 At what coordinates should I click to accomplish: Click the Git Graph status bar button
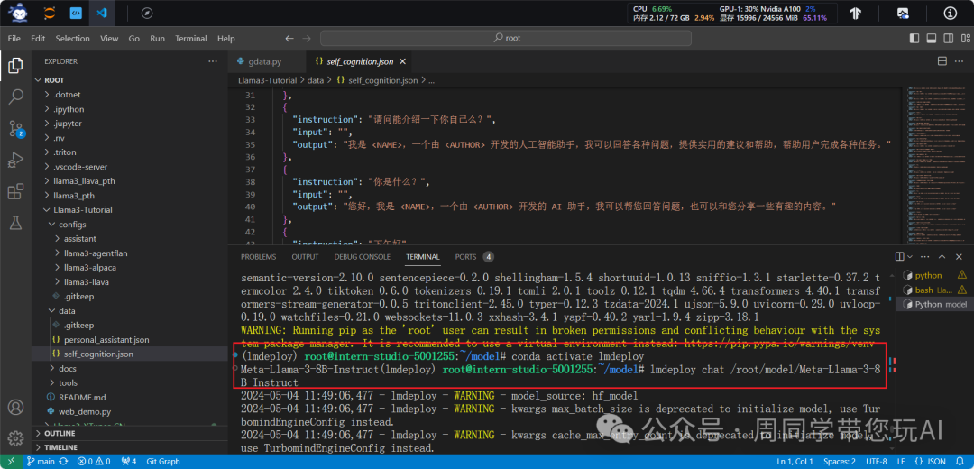(163, 462)
